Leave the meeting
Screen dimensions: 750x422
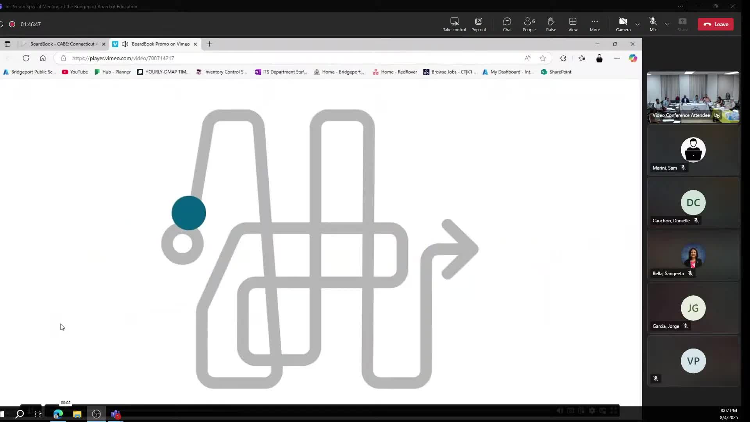click(716, 24)
